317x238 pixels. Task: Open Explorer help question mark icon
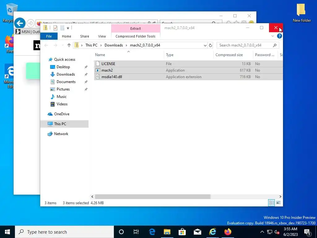(280, 36)
